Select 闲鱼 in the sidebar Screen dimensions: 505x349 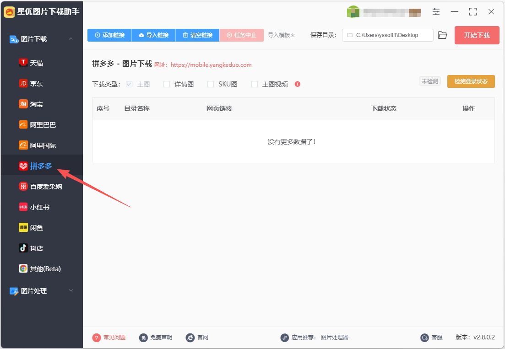pyautogui.click(x=42, y=228)
